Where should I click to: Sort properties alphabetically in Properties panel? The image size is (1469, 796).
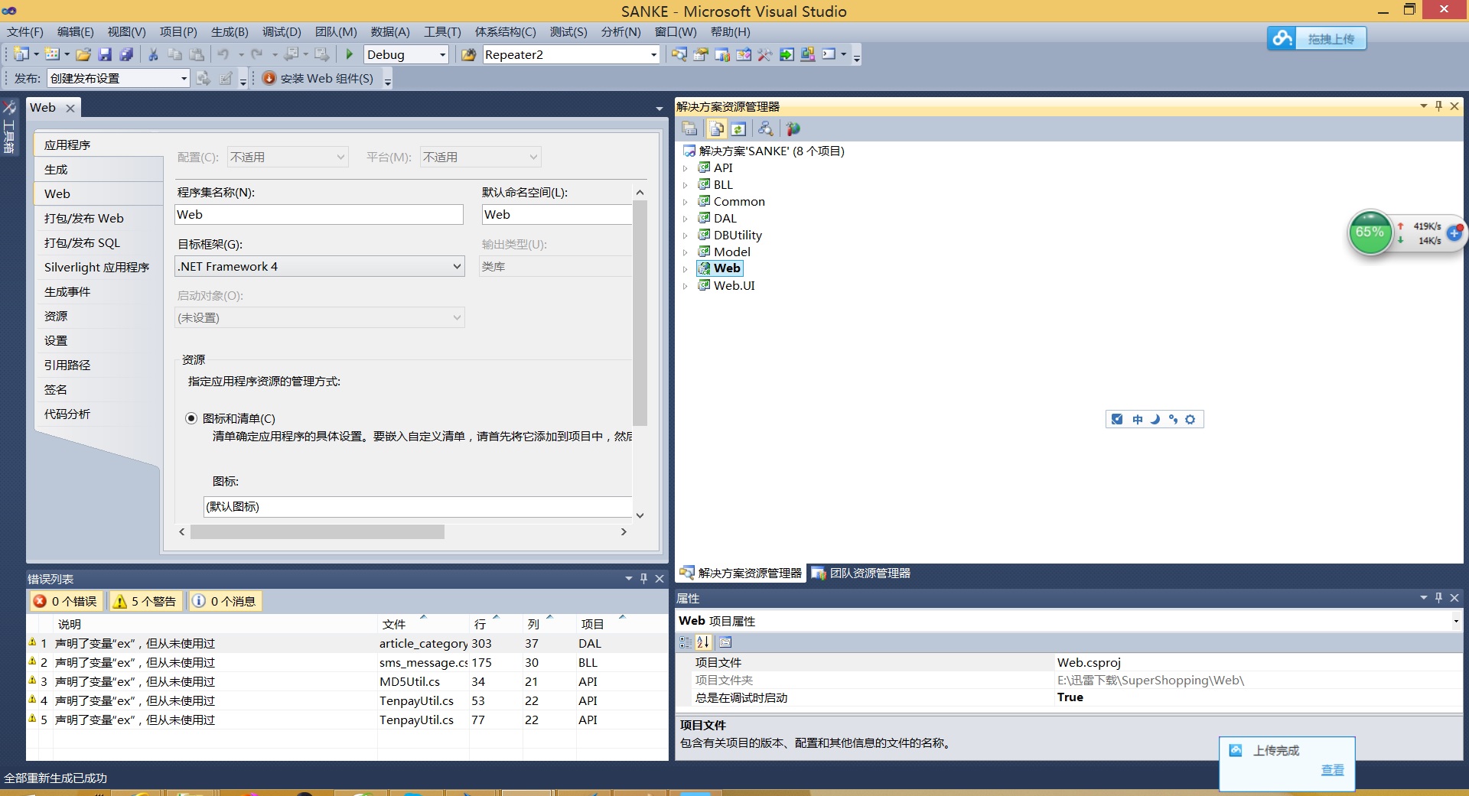tap(703, 642)
